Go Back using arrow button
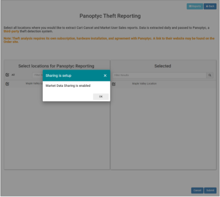Viewport: 220px width, 197px height. pyautogui.click(x=210, y=6)
